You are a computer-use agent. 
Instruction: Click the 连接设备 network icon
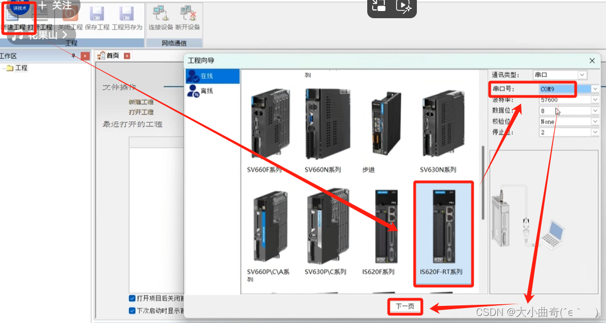(x=161, y=14)
